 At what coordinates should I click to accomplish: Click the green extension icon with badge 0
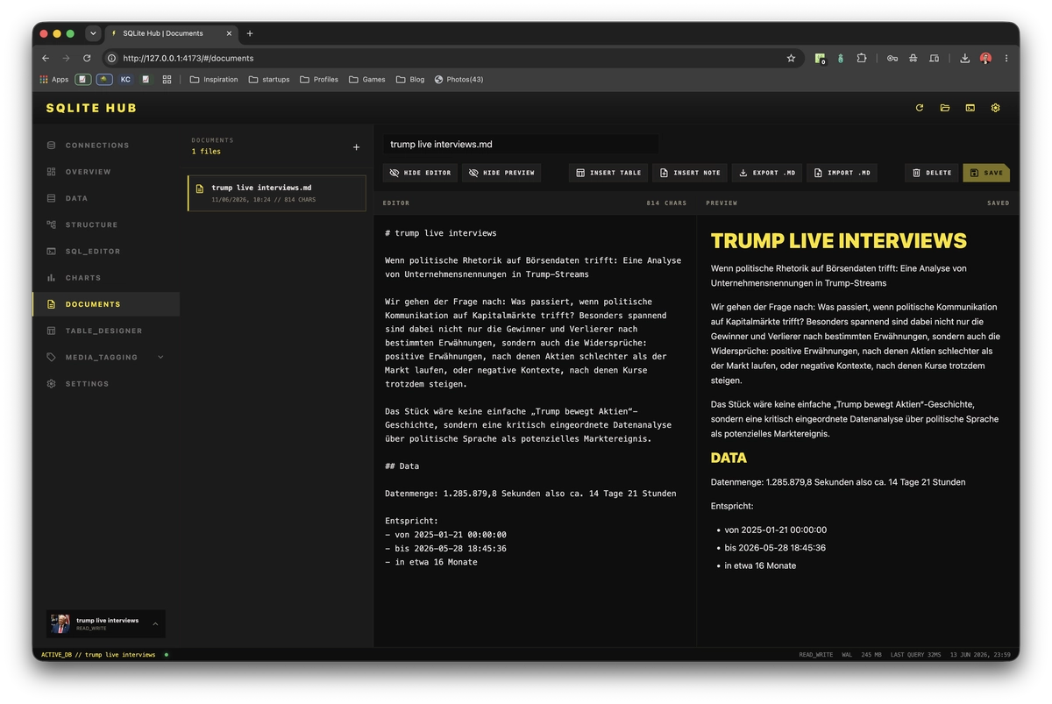(820, 58)
